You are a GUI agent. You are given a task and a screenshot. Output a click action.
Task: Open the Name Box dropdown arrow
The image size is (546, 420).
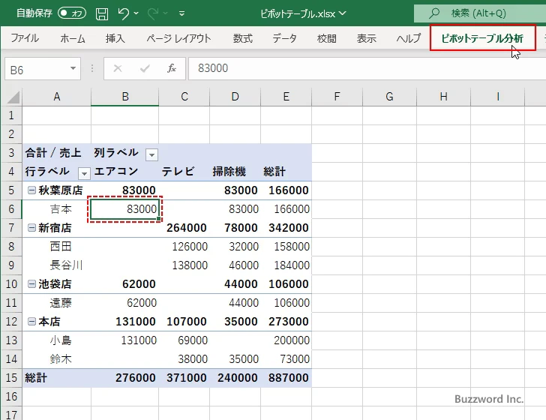[73, 68]
